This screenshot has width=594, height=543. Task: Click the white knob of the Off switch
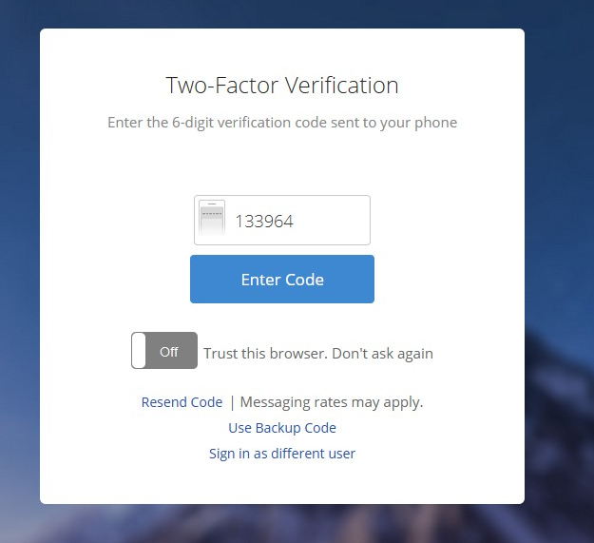[140, 351]
